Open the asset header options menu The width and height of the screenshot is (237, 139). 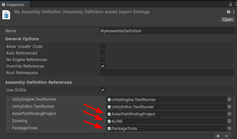[234, 12]
